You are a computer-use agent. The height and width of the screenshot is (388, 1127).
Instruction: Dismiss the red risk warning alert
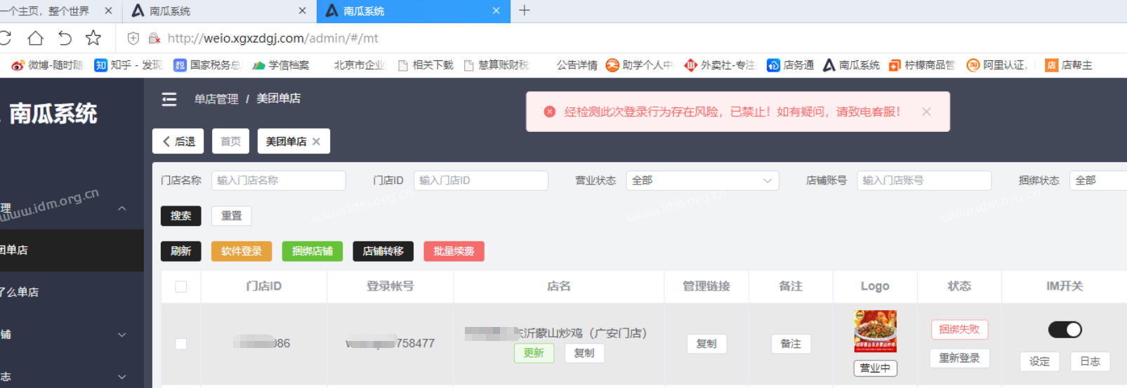pyautogui.click(x=926, y=112)
